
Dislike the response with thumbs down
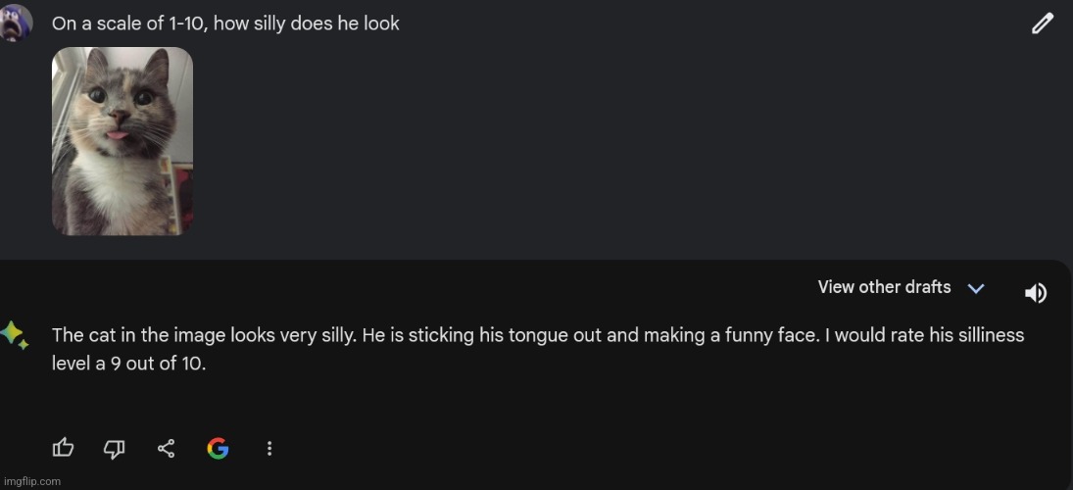[x=115, y=448]
